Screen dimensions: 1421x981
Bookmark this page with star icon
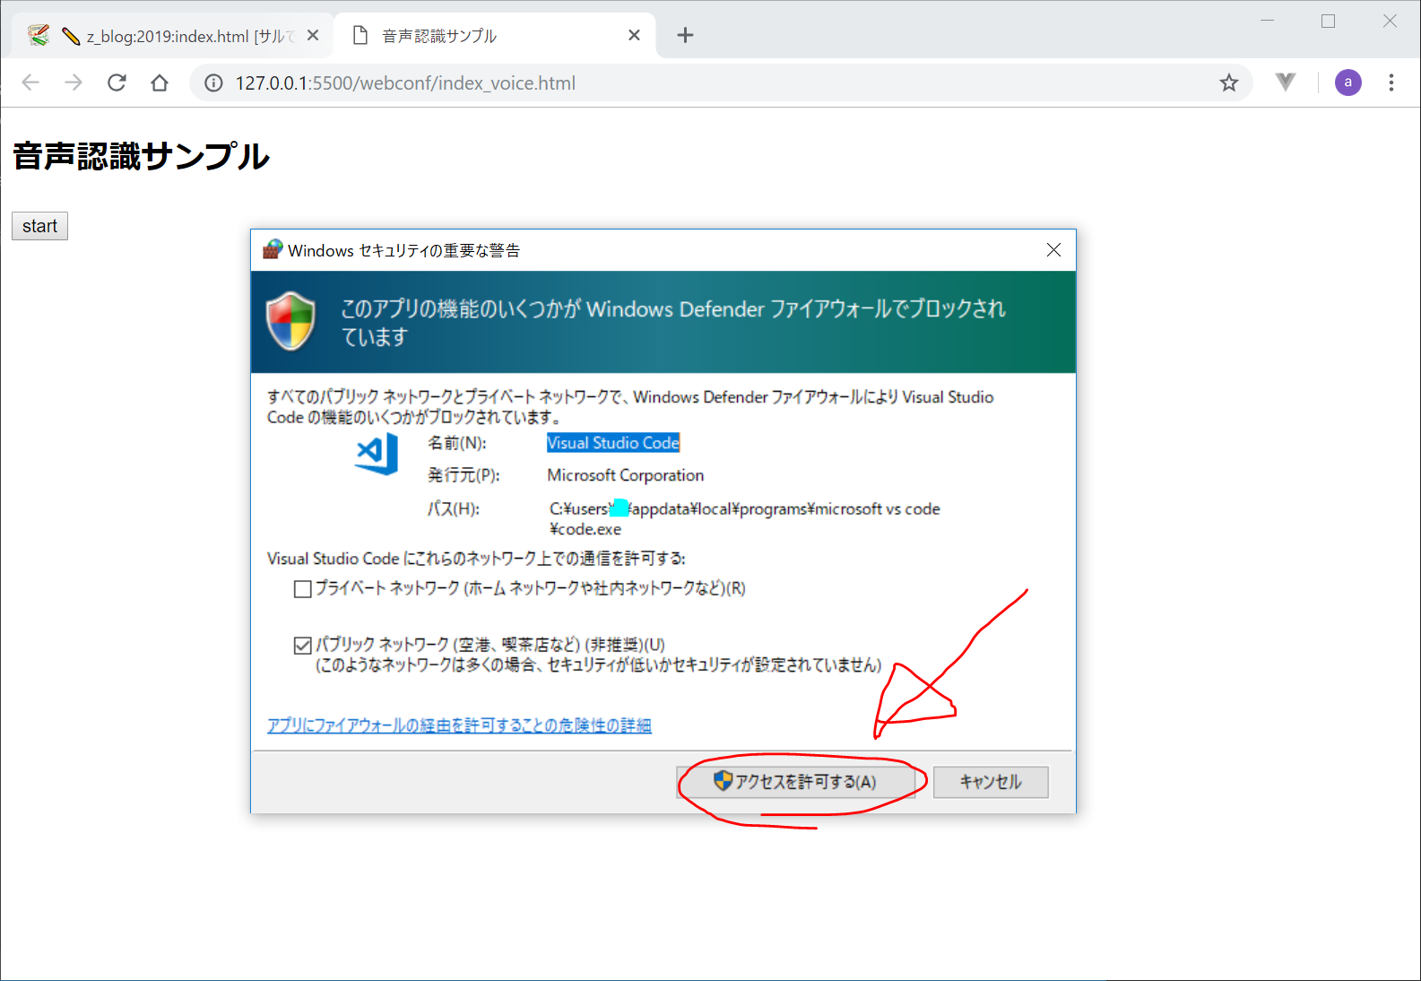[x=1228, y=83]
